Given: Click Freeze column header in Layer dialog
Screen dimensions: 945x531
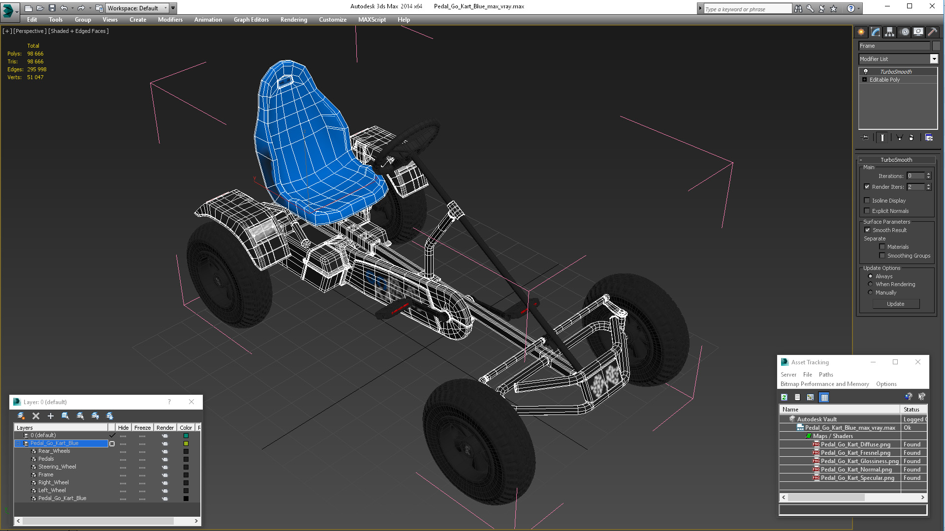Looking at the screenshot, I should tap(142, 428).
